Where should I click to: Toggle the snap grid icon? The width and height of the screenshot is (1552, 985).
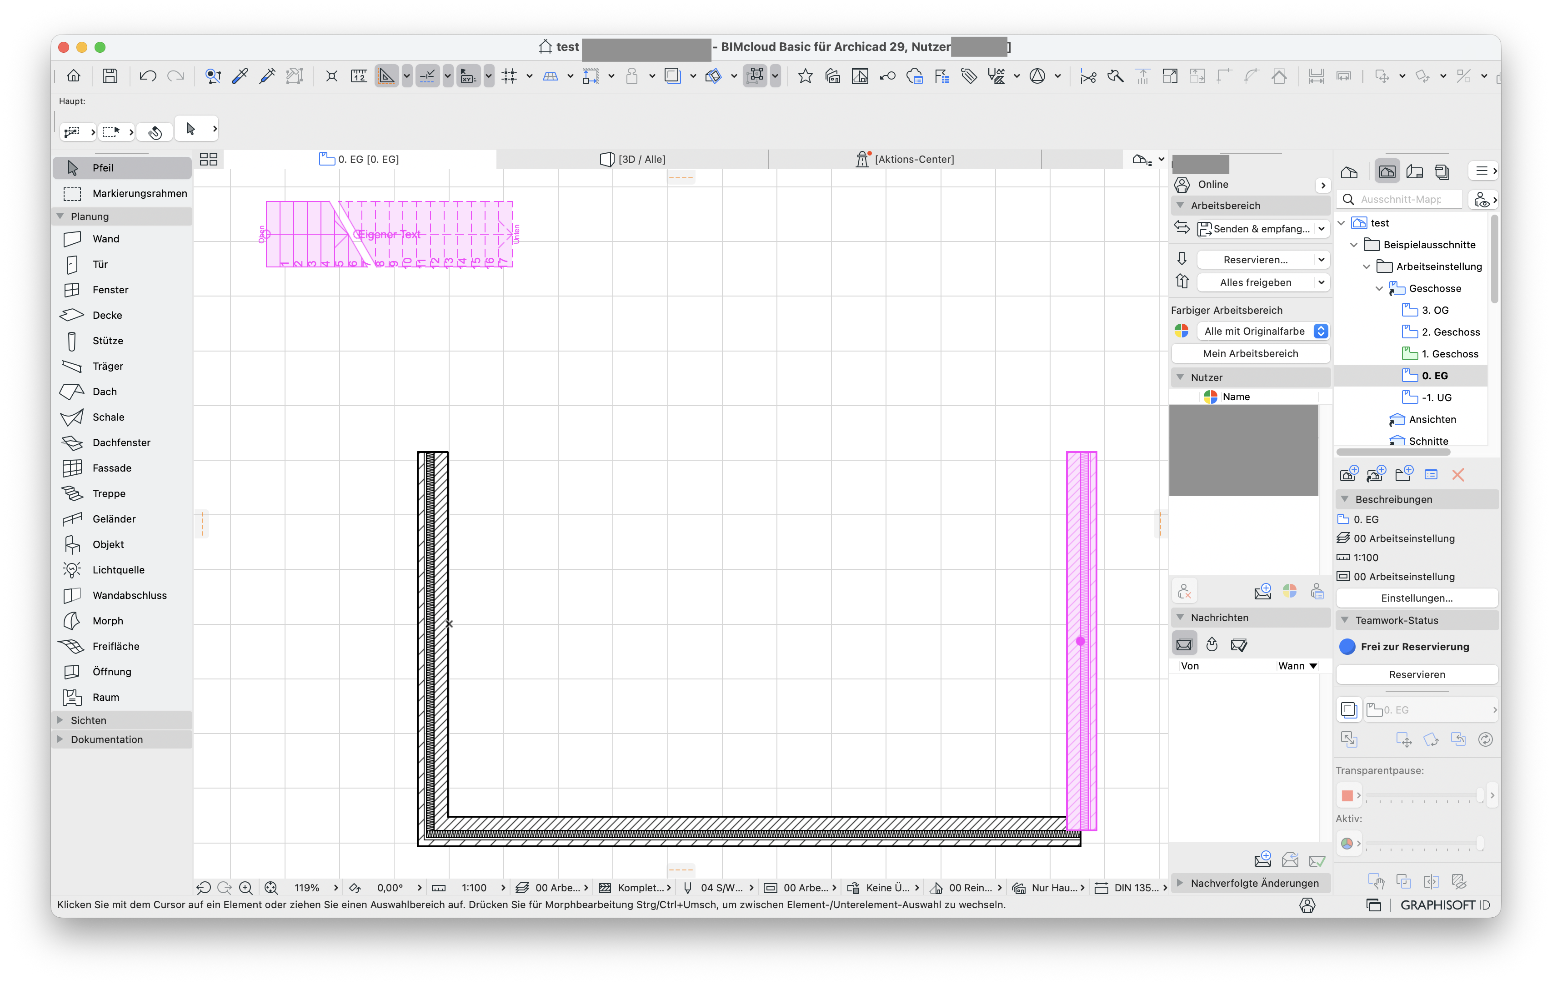coord(509,76)
